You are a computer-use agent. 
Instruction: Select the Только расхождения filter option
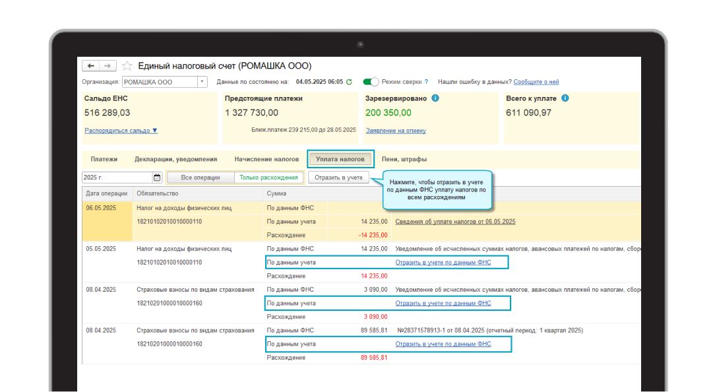click(x=268, y=178)
